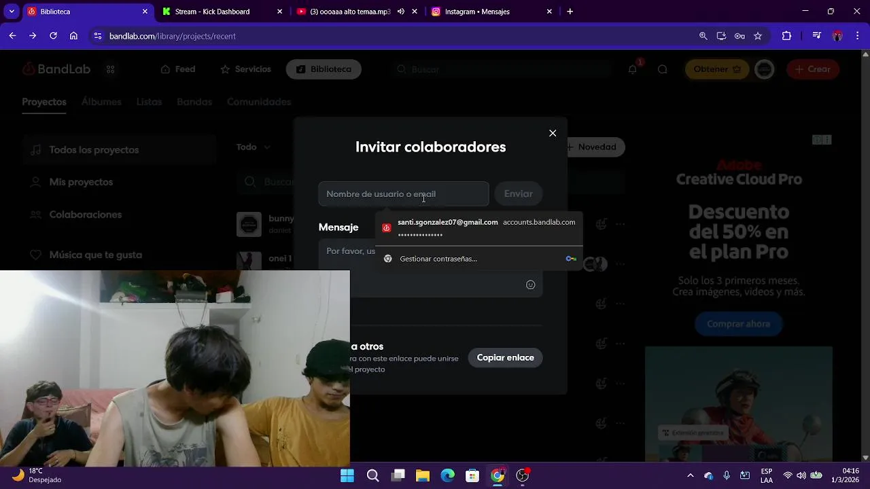The height and width of the screenshot is (489, 870).
Task: Open Microsoft Edge from the taskbar
Action: click(447, 475)
